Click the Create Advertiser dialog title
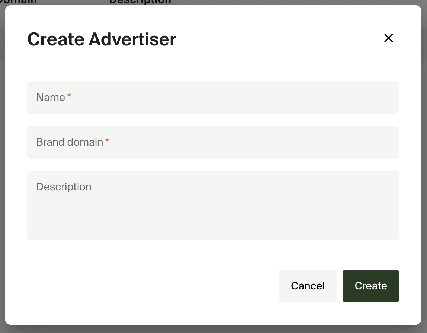 point(101,39)
